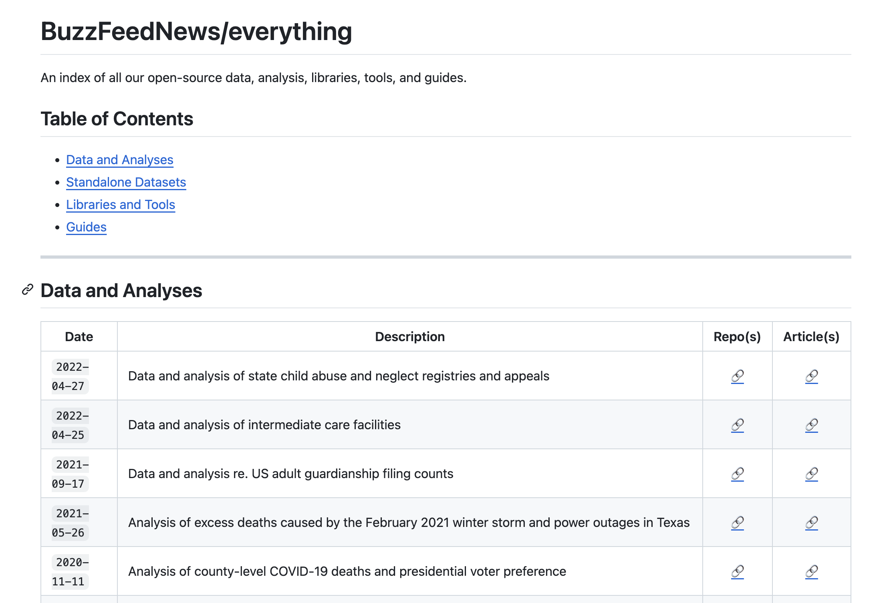
Task: Select the Description column header
Action: (409, 336)
